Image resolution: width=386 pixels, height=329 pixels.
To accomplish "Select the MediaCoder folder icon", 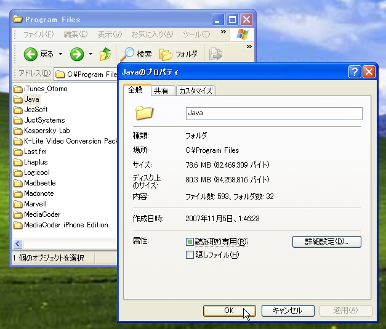I will (18, 214).
